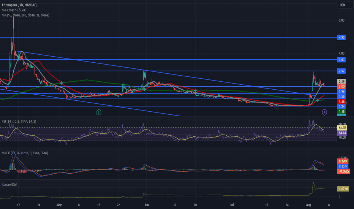Screen dimensions: 354x209
Task: Click the May date on the time axis
Action: pos(59,205)
